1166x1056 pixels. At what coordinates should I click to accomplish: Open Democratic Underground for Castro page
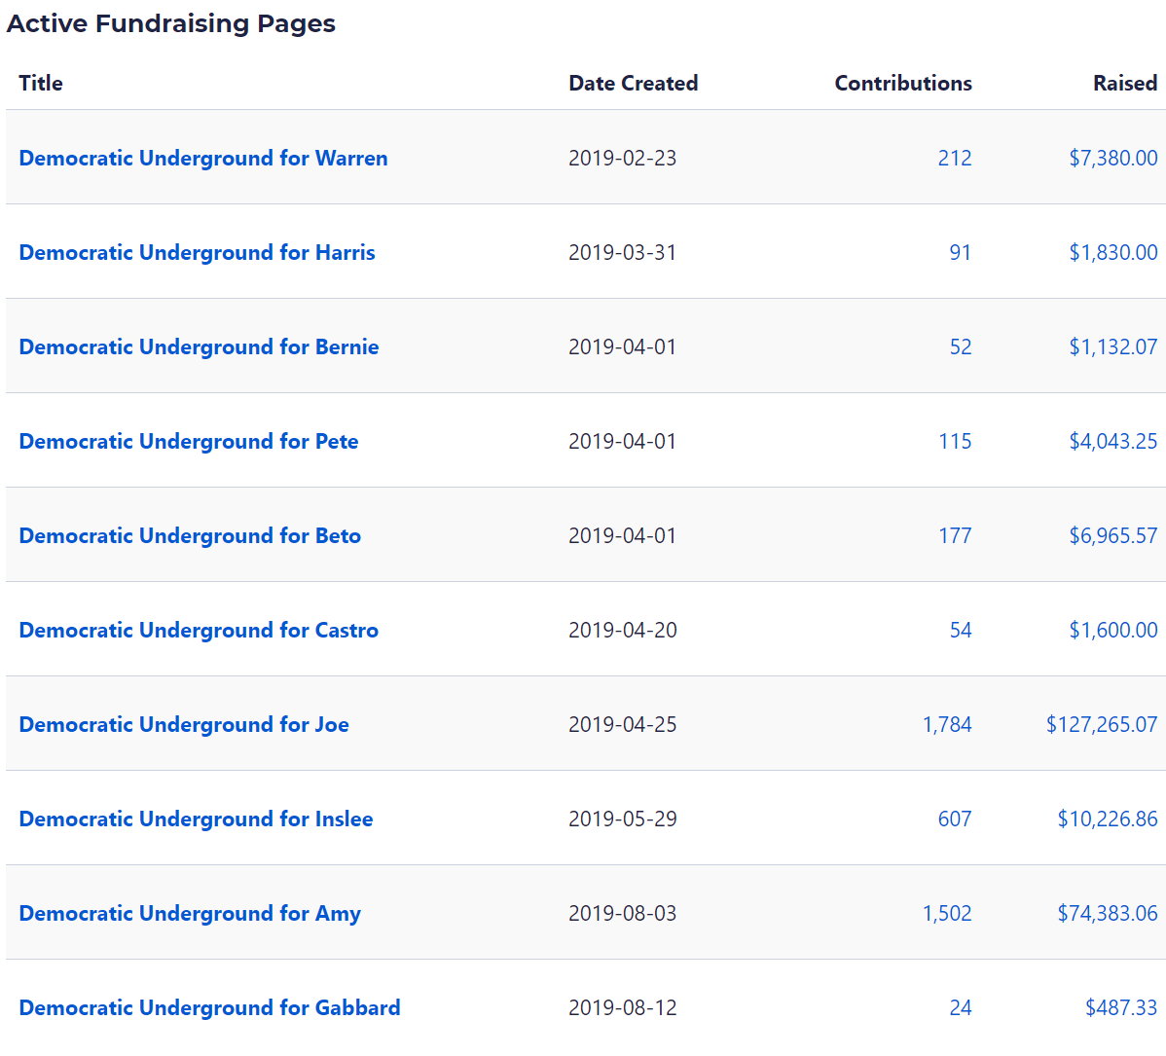coord(199,630)
